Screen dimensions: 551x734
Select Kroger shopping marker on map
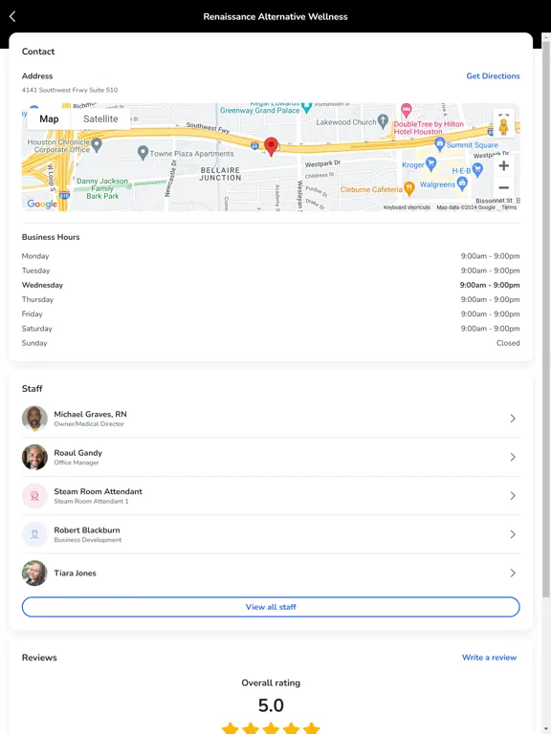pos(430,164)
